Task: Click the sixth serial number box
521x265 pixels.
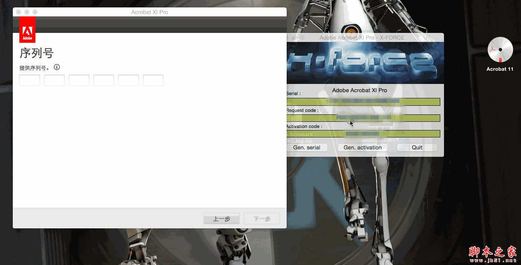Action: 153,80
